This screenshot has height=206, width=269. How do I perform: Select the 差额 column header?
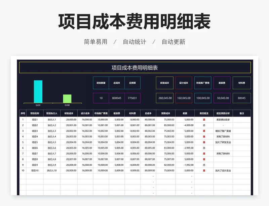click(185, 113)
